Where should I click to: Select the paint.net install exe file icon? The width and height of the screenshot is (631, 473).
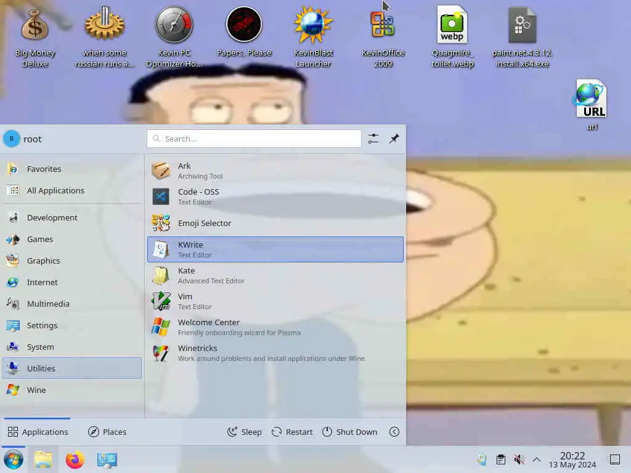[x=522, y=38]
